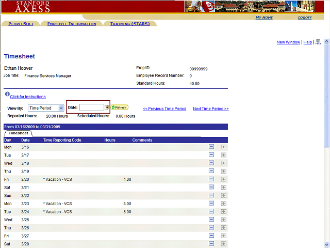330x248 pixels.
Task: Add a row for Friday 3/20 with plus icon
Action: tap(223, 179)
